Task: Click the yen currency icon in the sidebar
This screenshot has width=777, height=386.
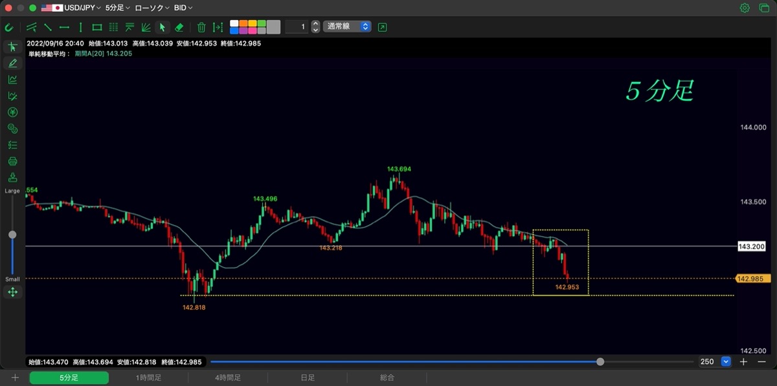Action: tap(12, 112)
